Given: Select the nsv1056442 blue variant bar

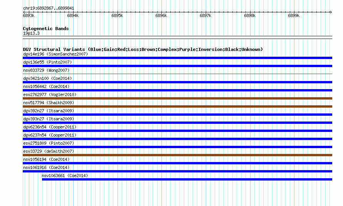Looking at the screenshot, I should [177, 90].
